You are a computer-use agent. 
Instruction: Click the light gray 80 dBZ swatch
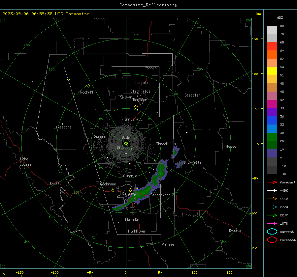tap(272, 30)
